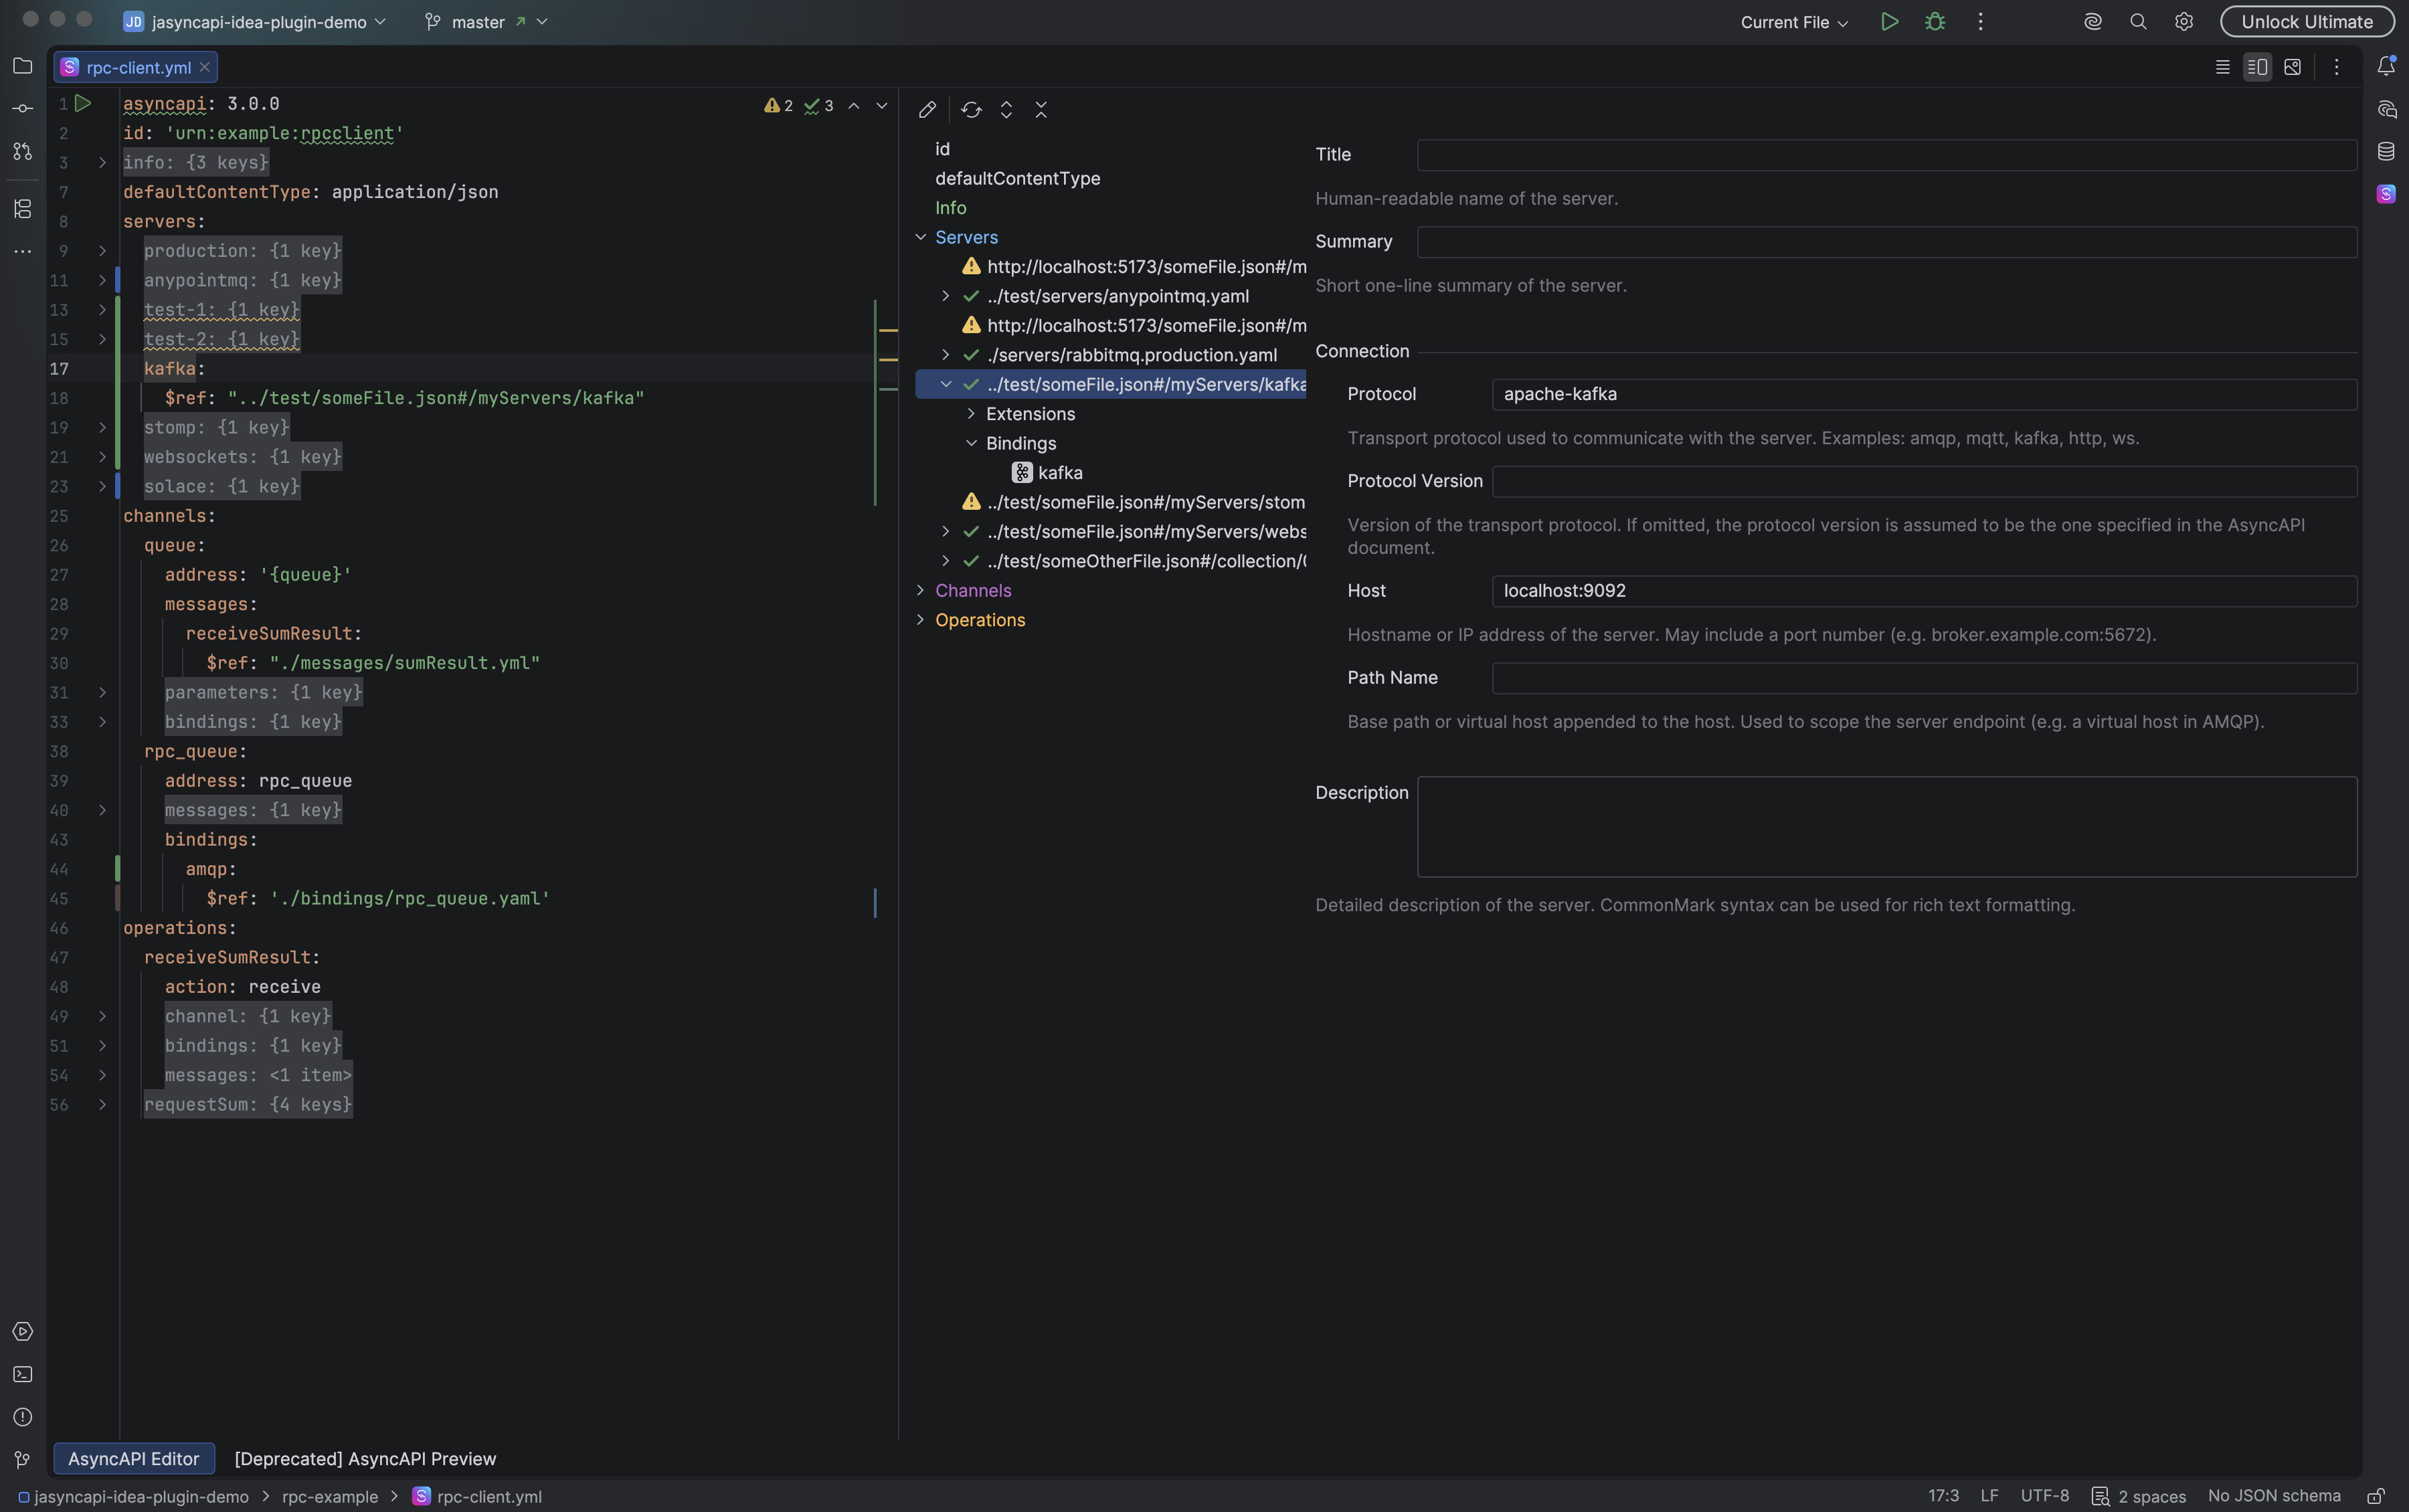Run the current file
Screen dimensions: 2409x1512
1889,21
